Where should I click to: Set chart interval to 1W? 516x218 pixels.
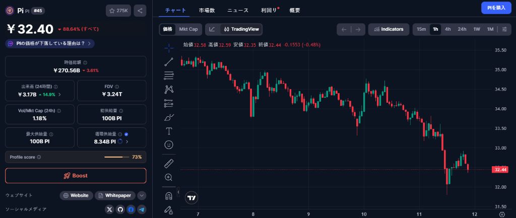tap(477, 29)
